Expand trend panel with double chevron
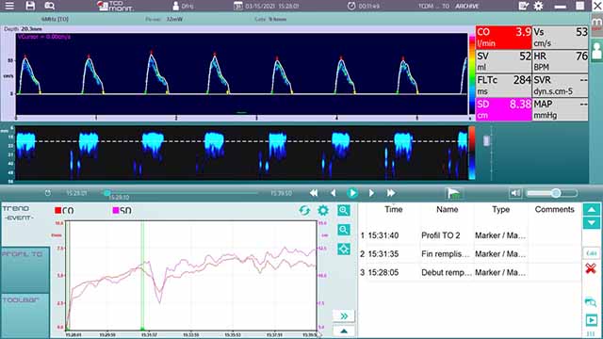Screen dimensions: 603x339 (x=343, y=316)
